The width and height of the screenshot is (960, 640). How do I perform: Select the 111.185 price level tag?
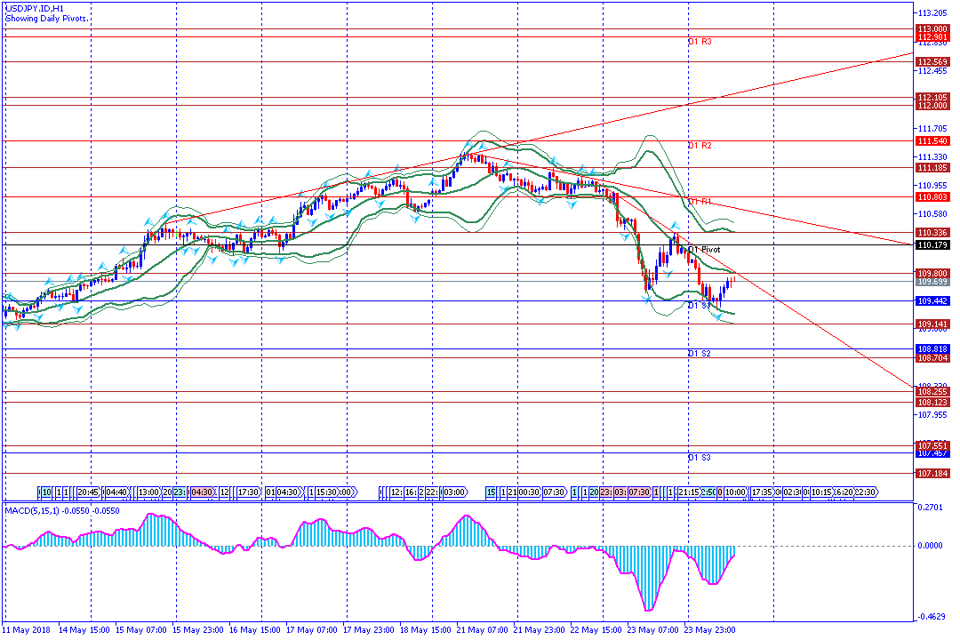[x=932, y=168]
